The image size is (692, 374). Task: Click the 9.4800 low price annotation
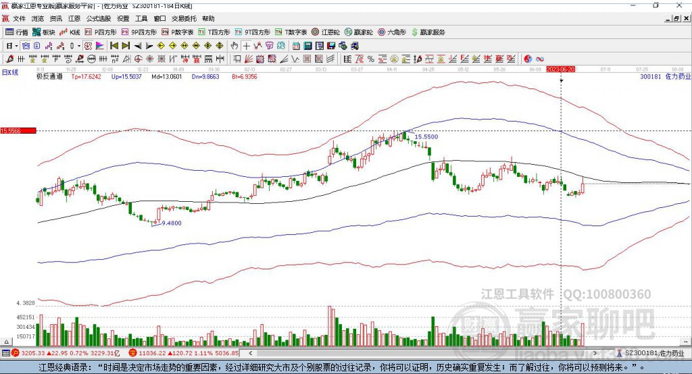pos(172,223)
